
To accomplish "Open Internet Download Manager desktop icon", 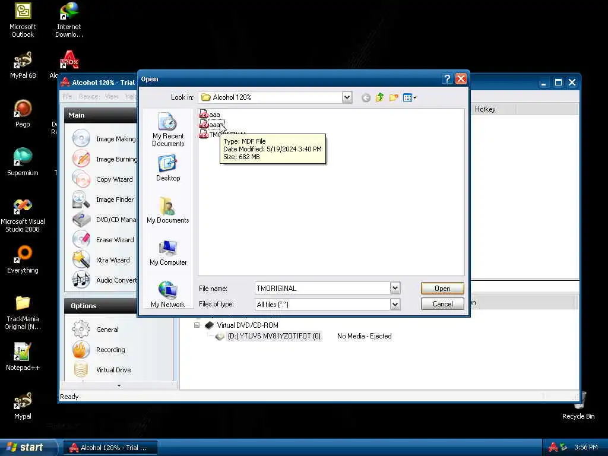I will (69, 20).
